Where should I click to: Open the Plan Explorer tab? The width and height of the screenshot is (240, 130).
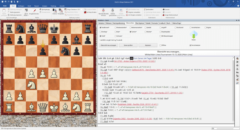point(140,23)
